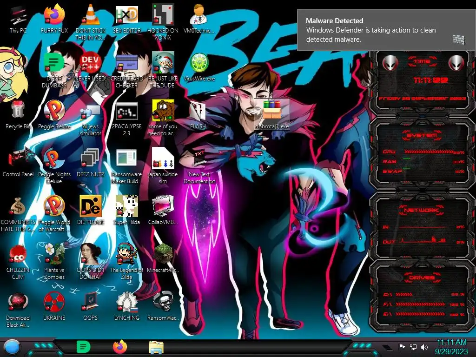Click the right alien head widget icon
Screen dimensions: 476x357
point(456,63)
